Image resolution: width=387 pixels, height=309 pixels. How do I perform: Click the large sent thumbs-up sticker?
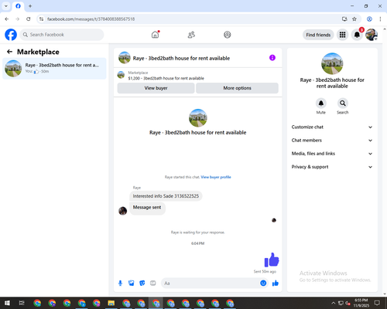pyautogui.click(x=272, y=260)
